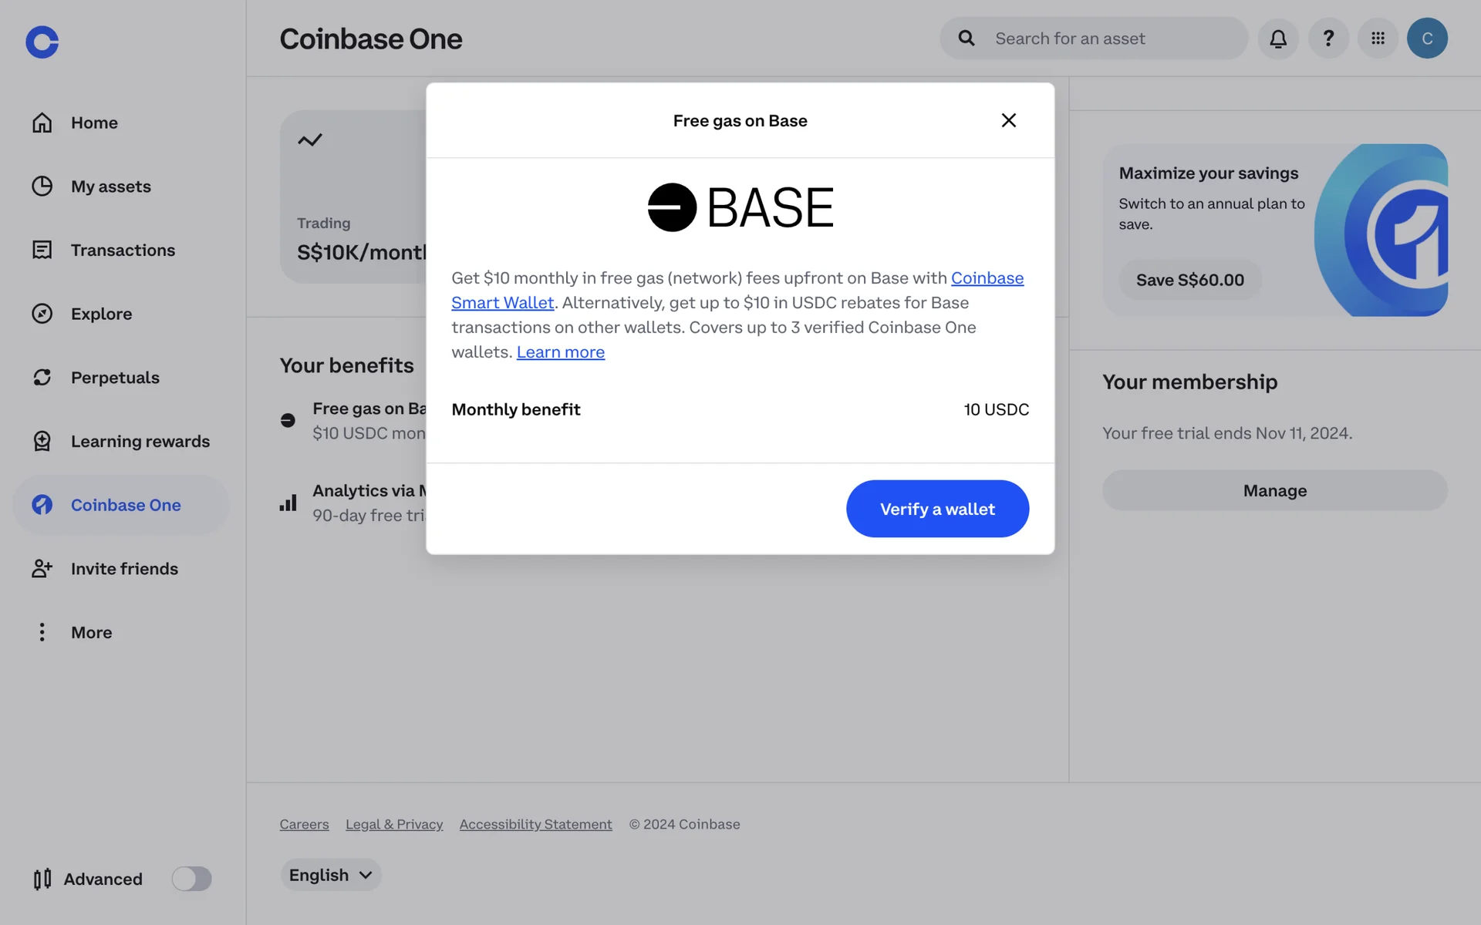The image size is (1481, 925).
Task: Click the Explore compass icon
Action: (42, 314)
